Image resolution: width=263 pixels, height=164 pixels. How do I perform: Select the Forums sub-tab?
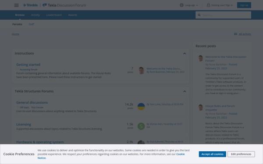pos(17,24)
